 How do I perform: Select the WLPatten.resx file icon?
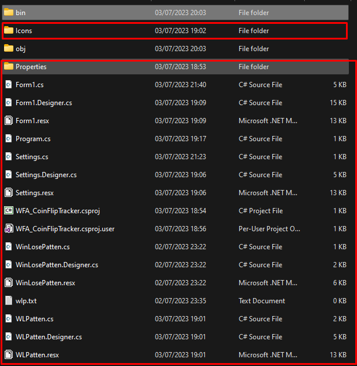click(9, 354)
